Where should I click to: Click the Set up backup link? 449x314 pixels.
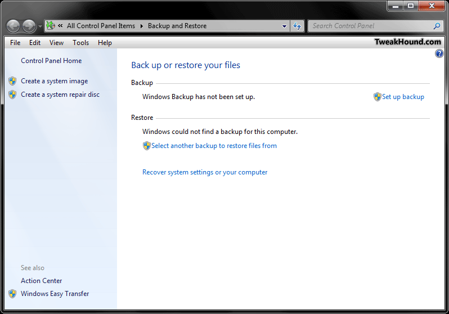pos(403,97)
